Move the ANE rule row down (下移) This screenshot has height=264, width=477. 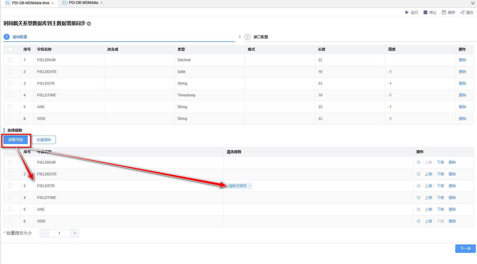click(x=441, y=209)
